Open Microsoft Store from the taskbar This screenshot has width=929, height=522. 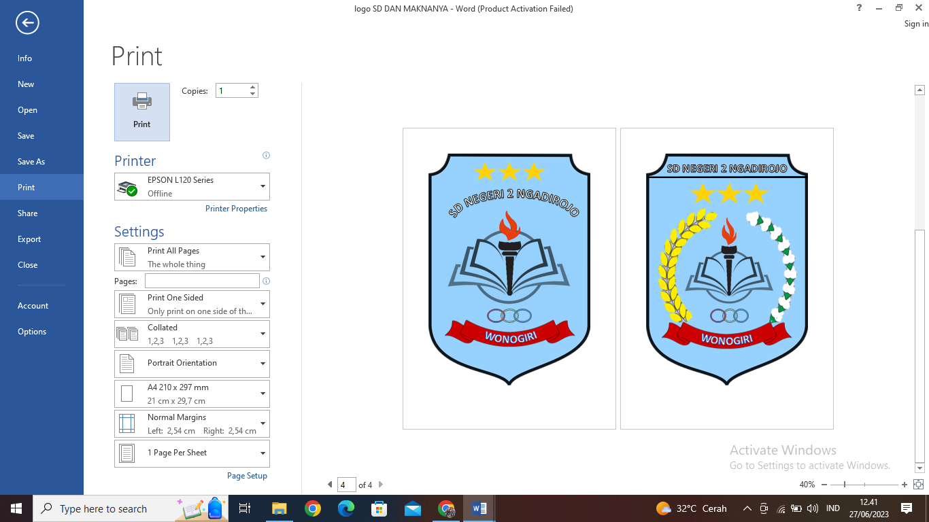[x=379, y=508]
